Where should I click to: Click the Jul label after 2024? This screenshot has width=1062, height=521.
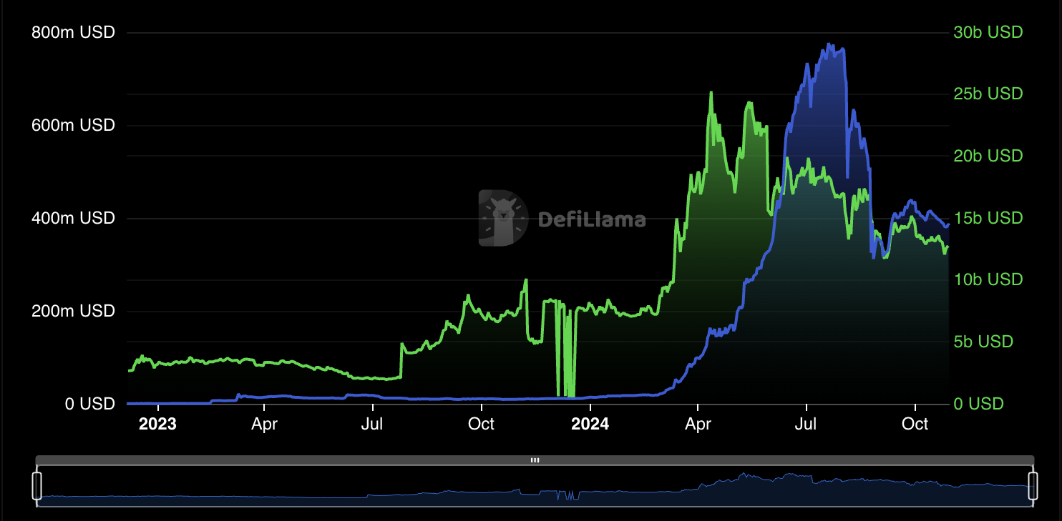point(806,424)
